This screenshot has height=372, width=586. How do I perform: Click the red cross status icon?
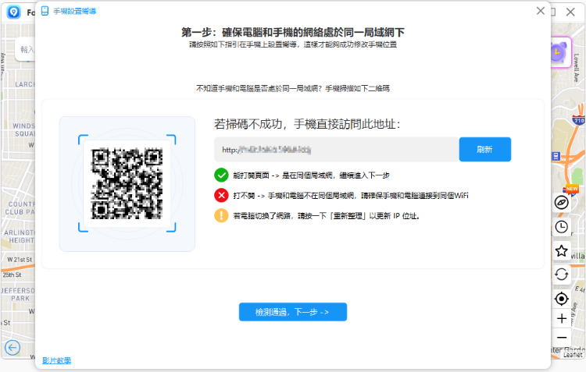point(221,195)
